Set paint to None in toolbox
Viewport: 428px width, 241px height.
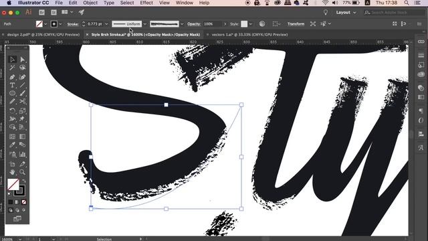click(x=24, y=202)
